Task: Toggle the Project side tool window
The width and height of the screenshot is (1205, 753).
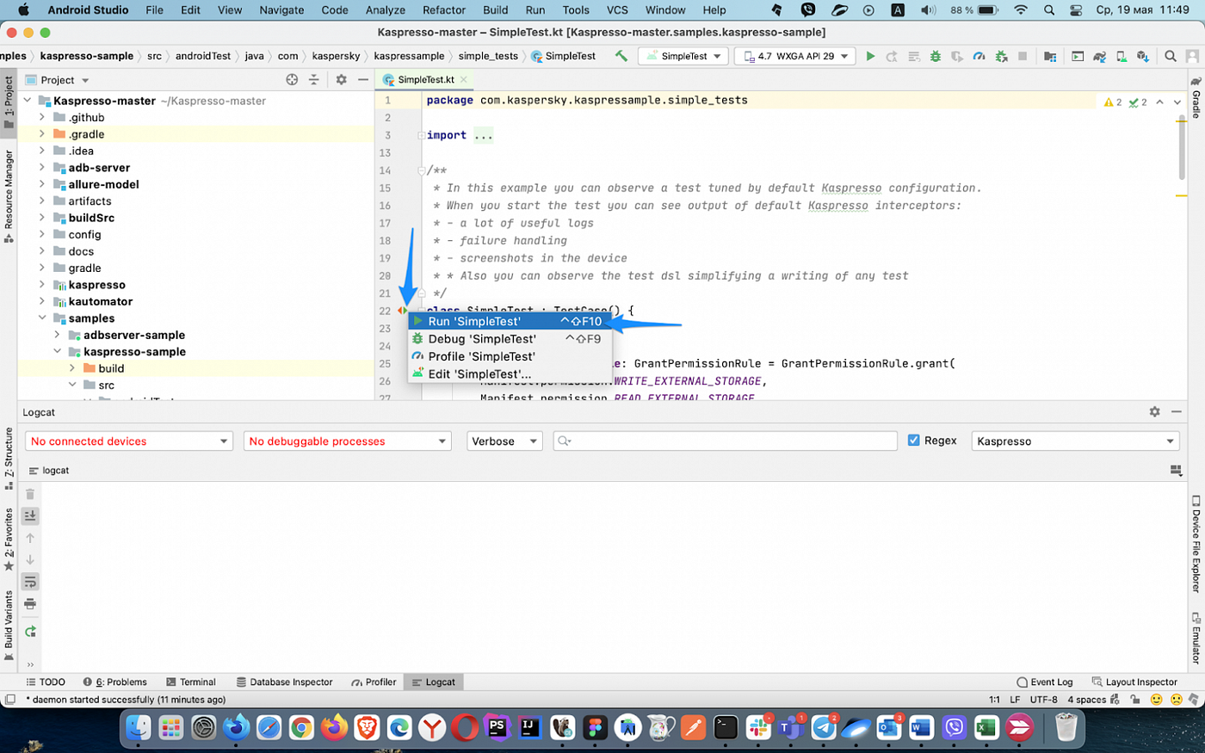Action: click(9, 103)
